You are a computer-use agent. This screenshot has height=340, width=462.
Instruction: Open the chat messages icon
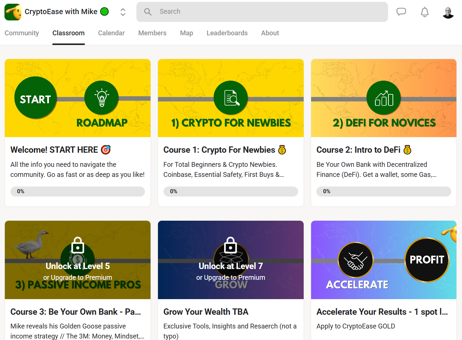[x=401, y=12]
